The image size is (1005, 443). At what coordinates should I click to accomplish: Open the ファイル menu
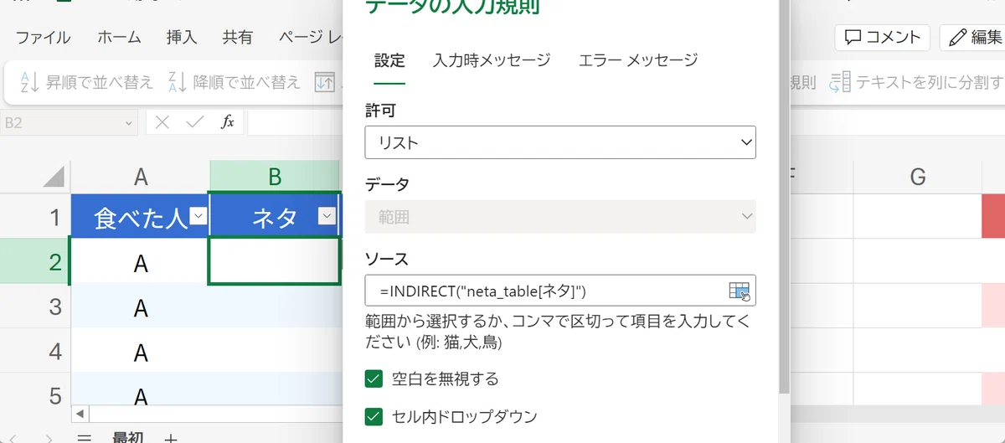tap(44, 37)
